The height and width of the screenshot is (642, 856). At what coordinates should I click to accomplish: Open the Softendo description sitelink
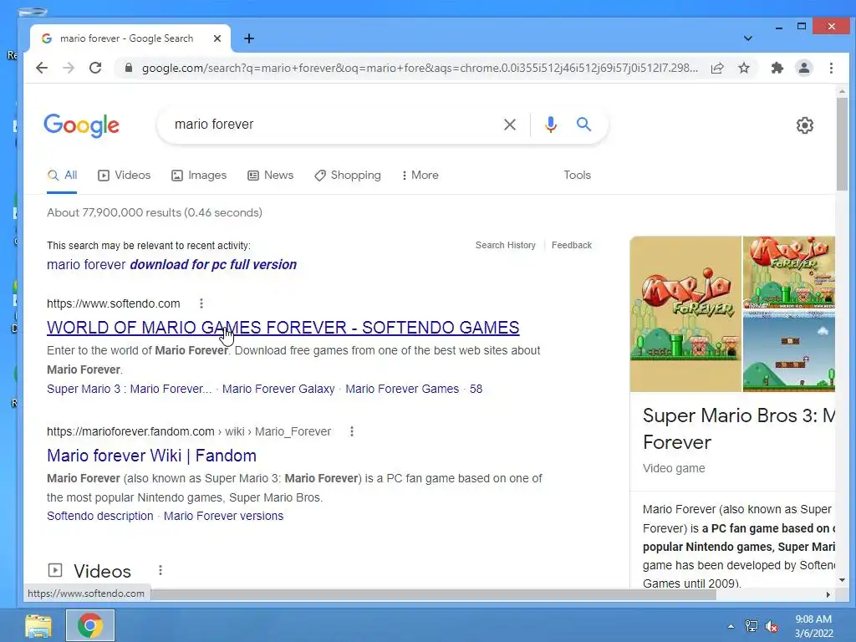[x=100, y=516]
